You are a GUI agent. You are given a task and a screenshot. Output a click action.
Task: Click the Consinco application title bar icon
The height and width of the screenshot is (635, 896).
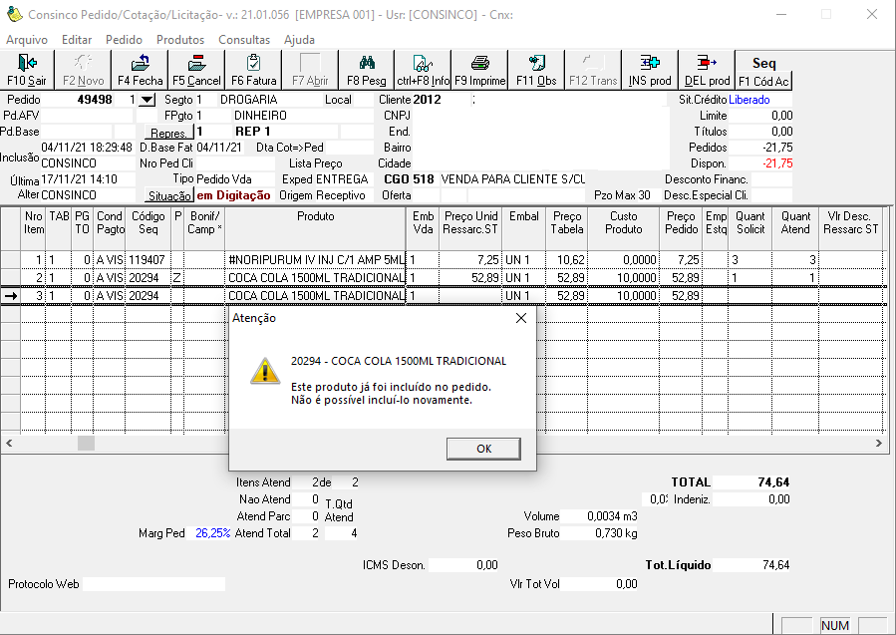pyautogui.click(x=14, y=14)
